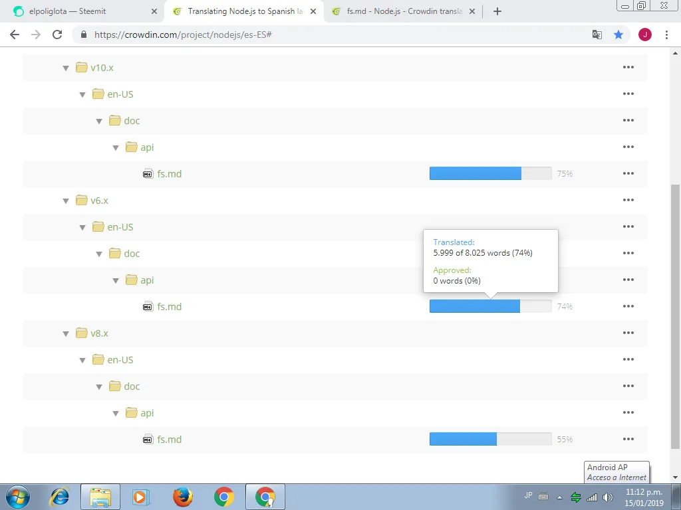
Task: Collapse doc folder arrow under v8.x
Action: coord(99,387)
